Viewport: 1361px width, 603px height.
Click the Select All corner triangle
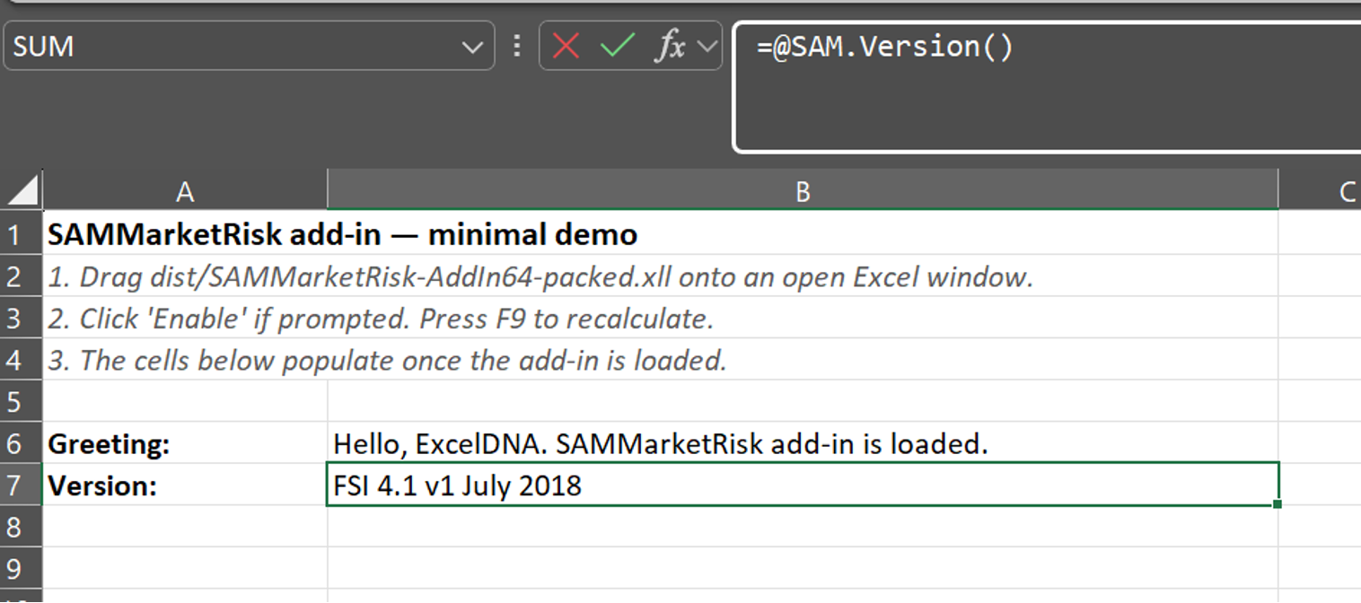point(22,190)
